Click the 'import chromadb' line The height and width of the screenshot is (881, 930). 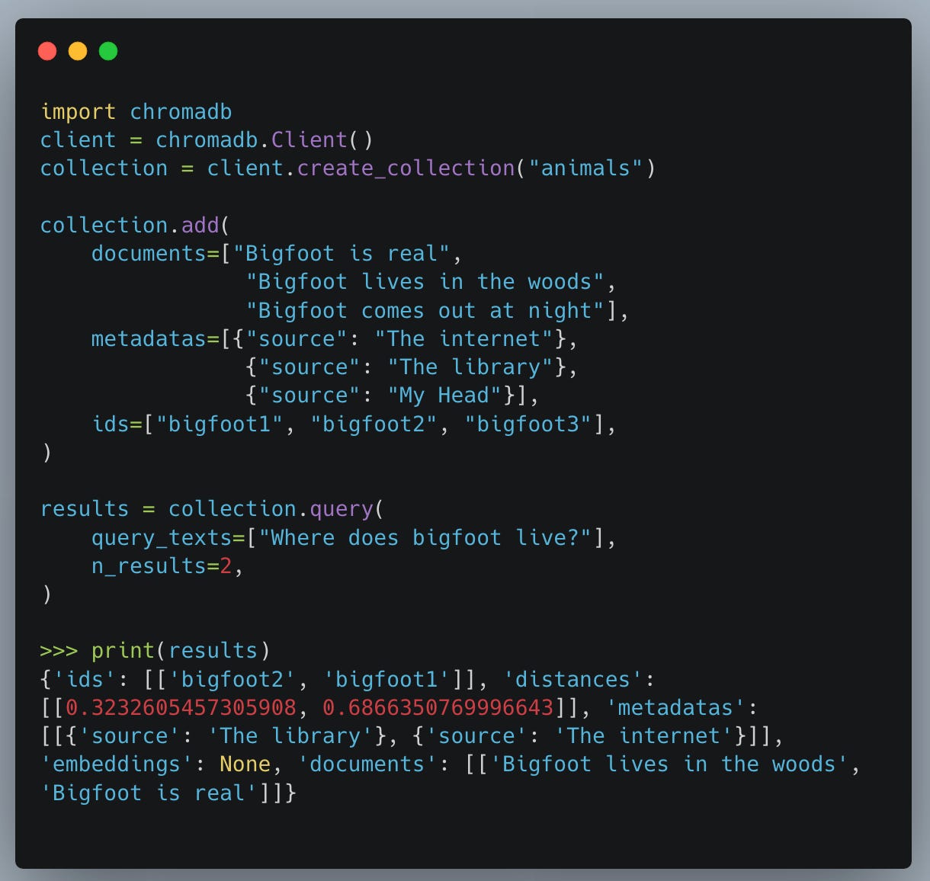[x=136, y=111]
